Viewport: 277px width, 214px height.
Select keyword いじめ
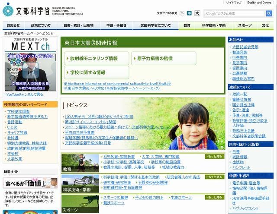(13, 127)
